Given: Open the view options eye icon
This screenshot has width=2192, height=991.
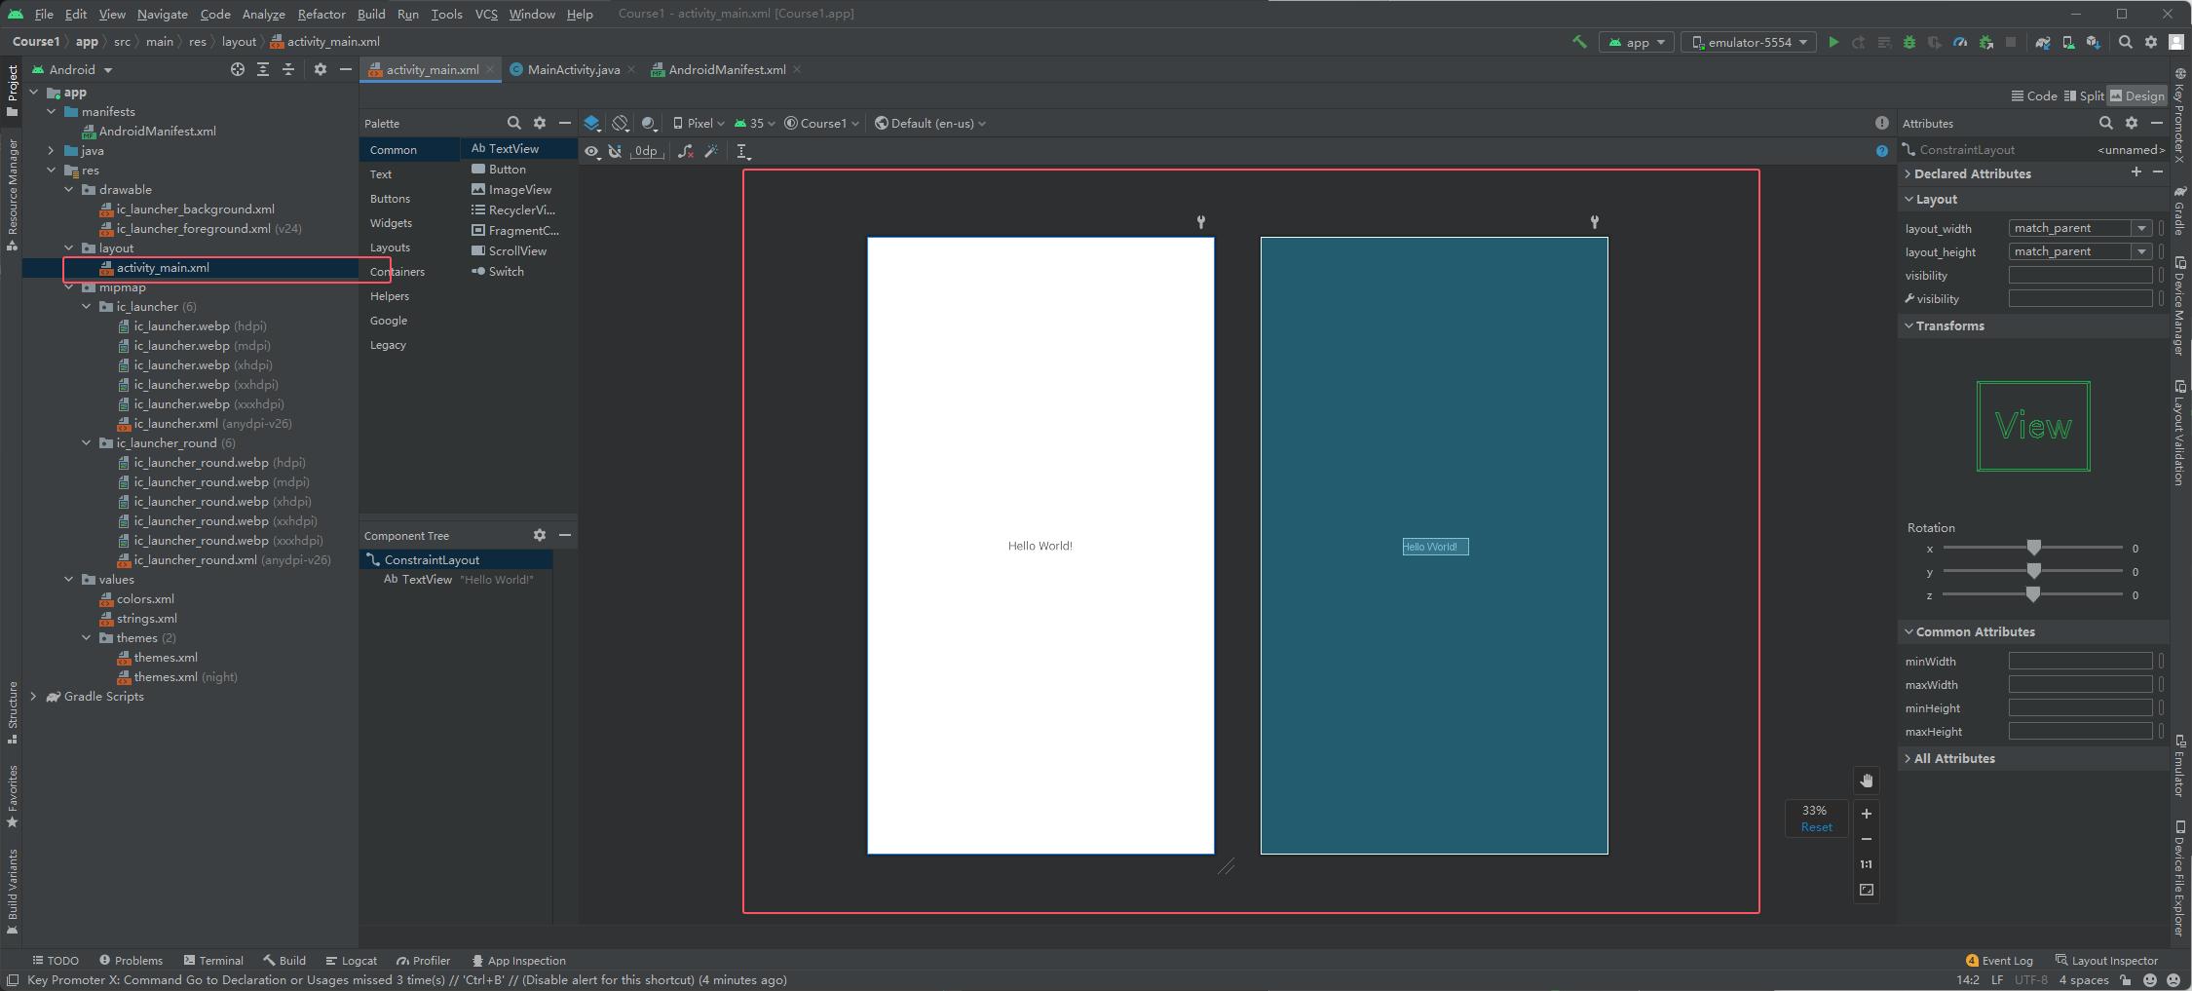Looking at the screenshot, I should pyautogui.click(x=591, y=151).
